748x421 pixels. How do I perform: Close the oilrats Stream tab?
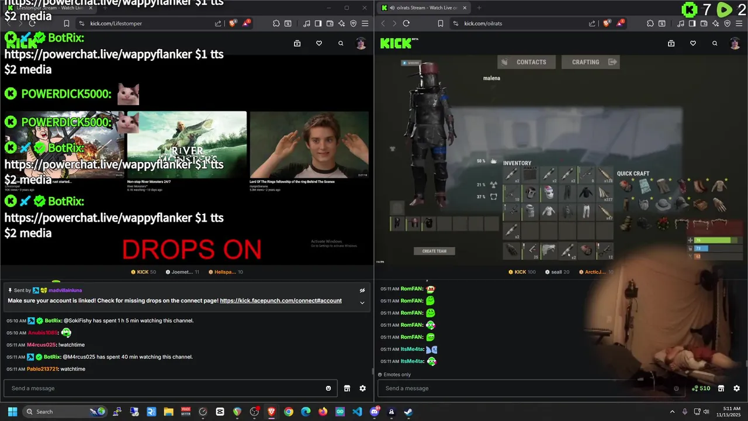click(465, 8)
